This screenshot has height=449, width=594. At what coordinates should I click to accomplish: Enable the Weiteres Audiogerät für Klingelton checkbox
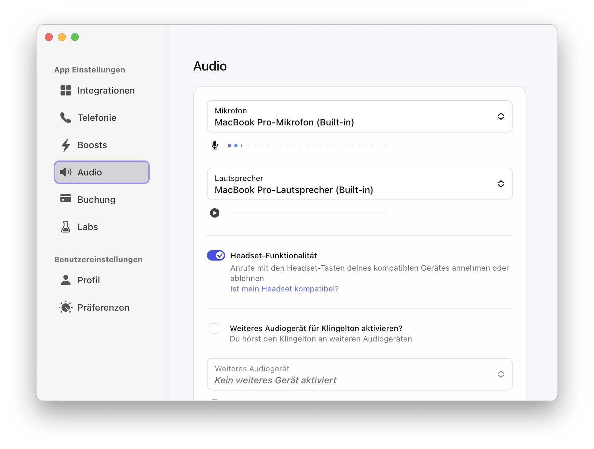pyautogui.click(x=214, y=328)
